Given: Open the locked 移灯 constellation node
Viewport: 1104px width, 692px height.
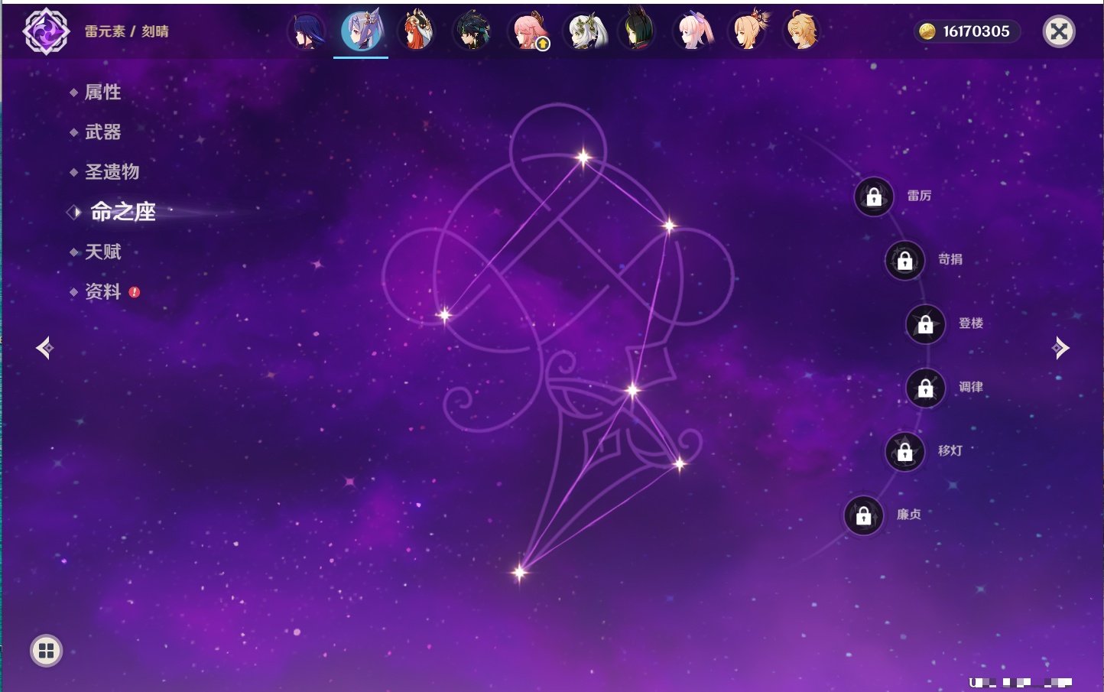Looking at the screenshot, I should [905, 452].
